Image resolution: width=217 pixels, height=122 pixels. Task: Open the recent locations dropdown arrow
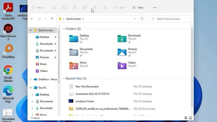click(x=46, y=19)
